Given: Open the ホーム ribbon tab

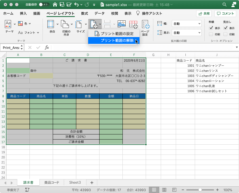Looking at the screenshot, I should click(8, 13).
